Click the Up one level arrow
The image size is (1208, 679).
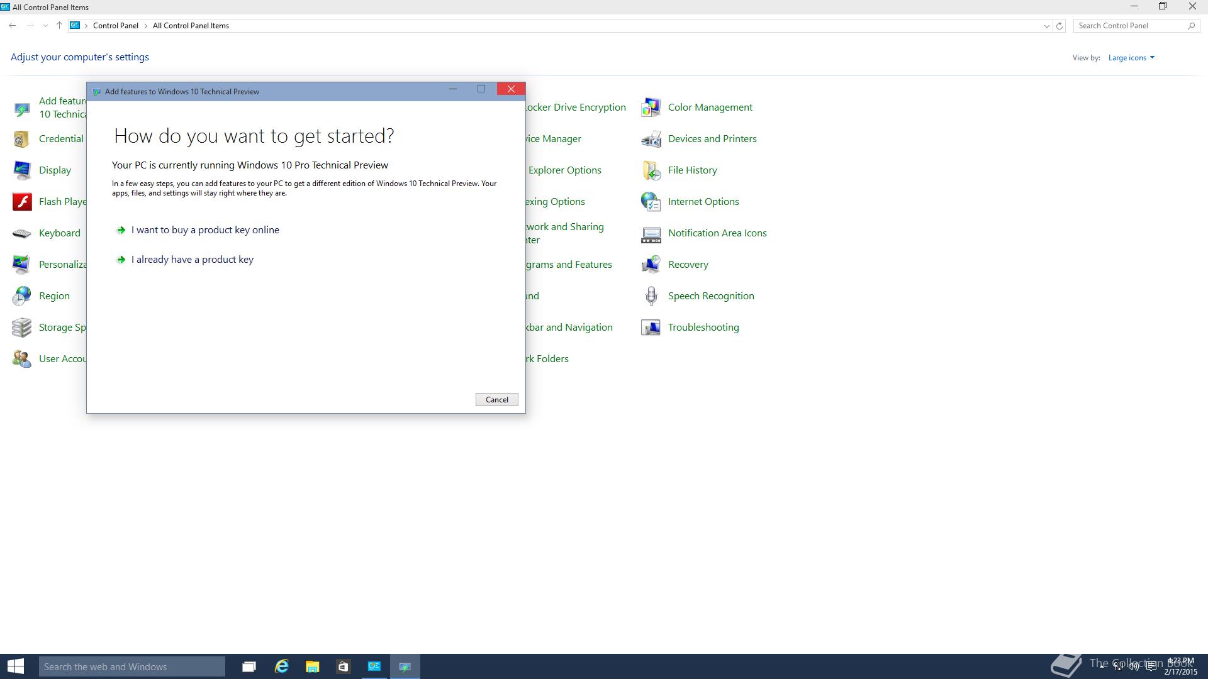[x=59, y=26]
